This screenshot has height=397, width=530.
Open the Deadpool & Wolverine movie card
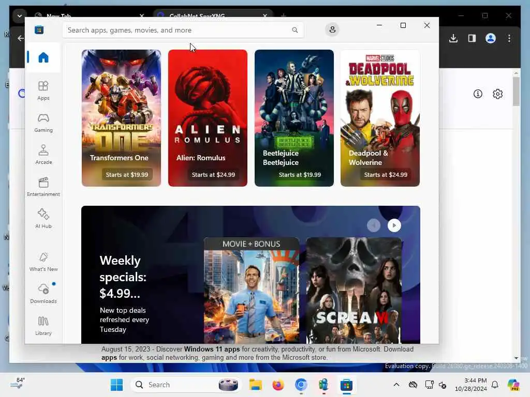coord(380,118)
